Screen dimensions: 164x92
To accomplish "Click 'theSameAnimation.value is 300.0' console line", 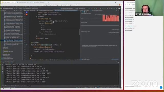I will click(x=26, y=82).
